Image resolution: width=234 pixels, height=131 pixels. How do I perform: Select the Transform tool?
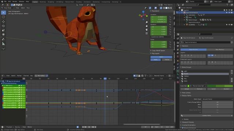coord(3,35)
